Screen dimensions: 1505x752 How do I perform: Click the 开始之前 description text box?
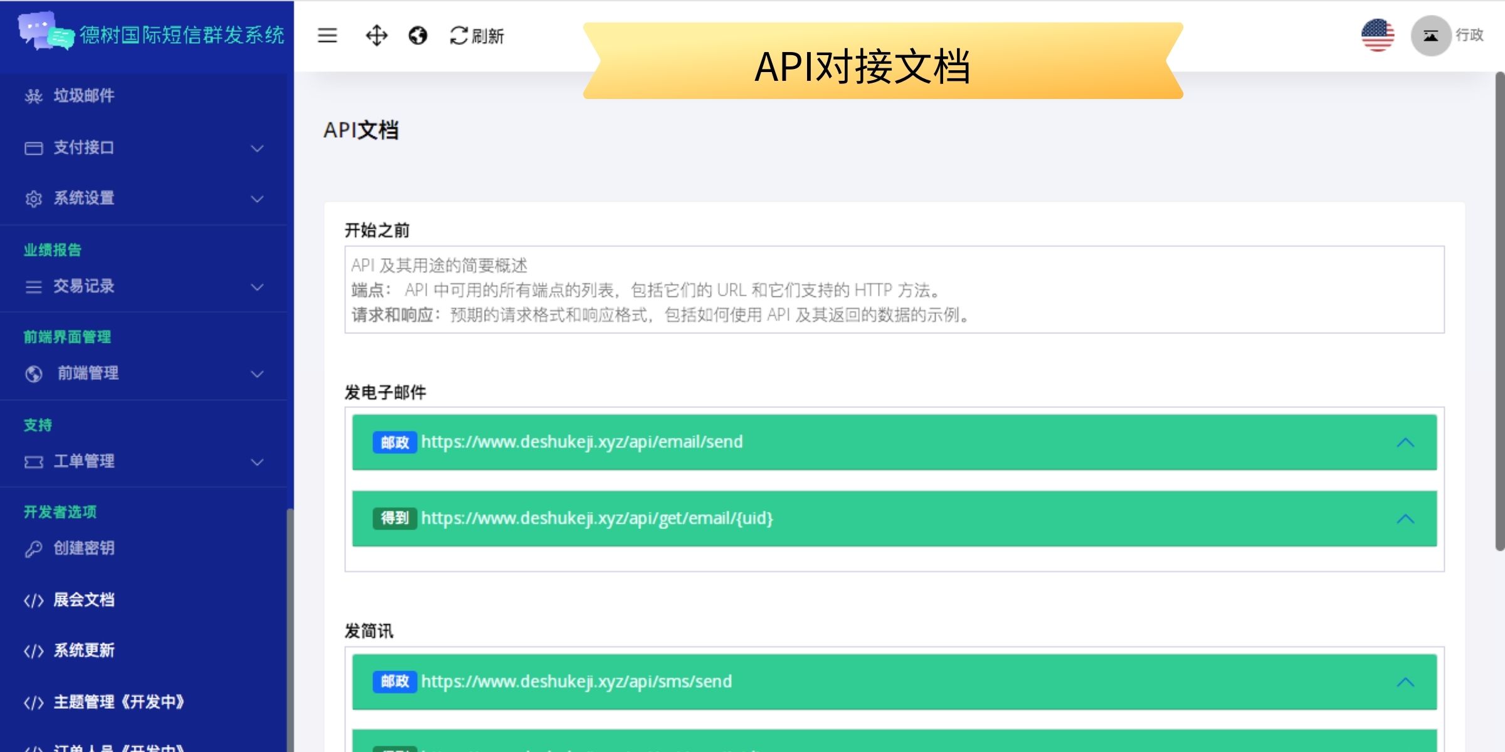894,290
